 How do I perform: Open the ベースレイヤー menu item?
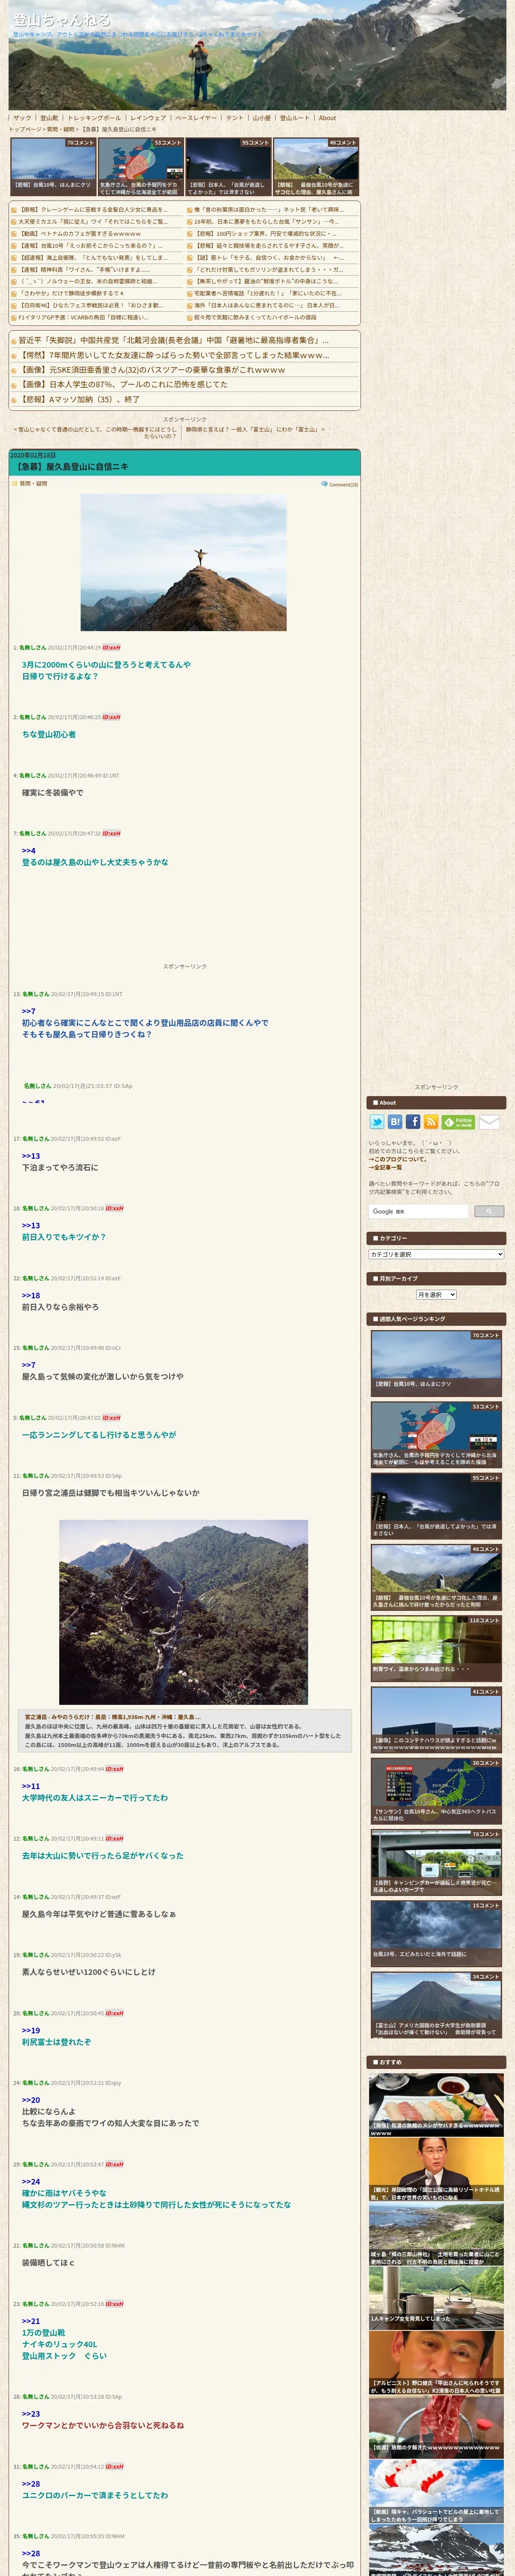pos(196,118)
